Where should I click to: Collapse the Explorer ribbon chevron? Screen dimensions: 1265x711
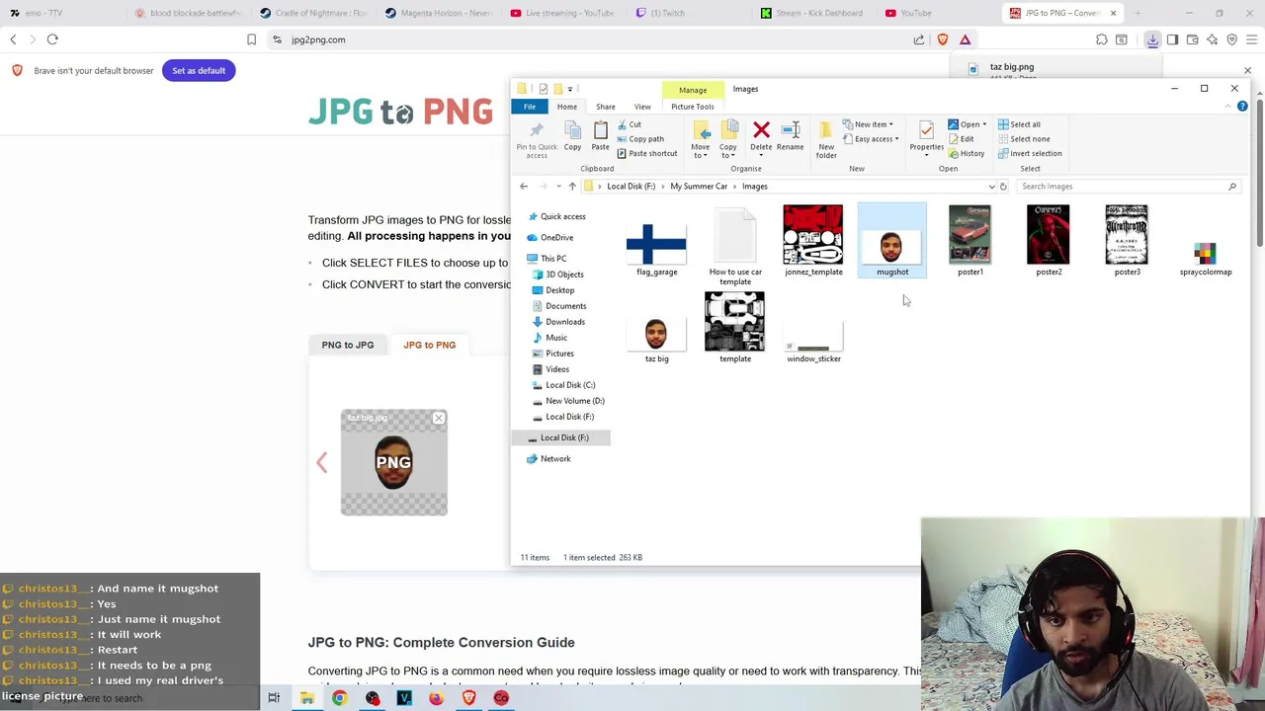click(1229, 106)
